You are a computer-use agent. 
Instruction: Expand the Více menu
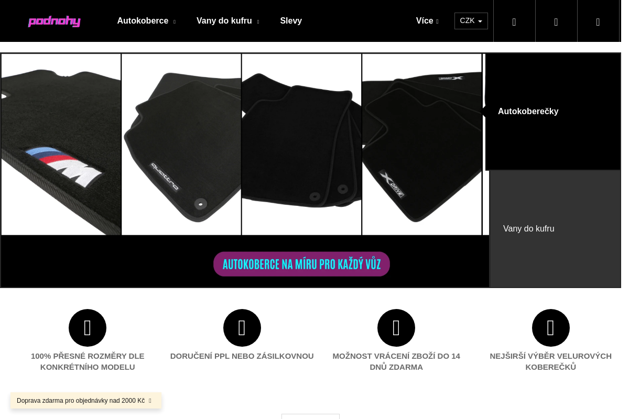coord(427,21)
